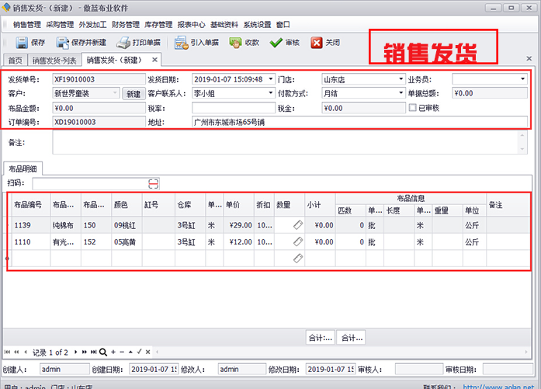Close the 销售发货-(新建) tab

point(154,60)
